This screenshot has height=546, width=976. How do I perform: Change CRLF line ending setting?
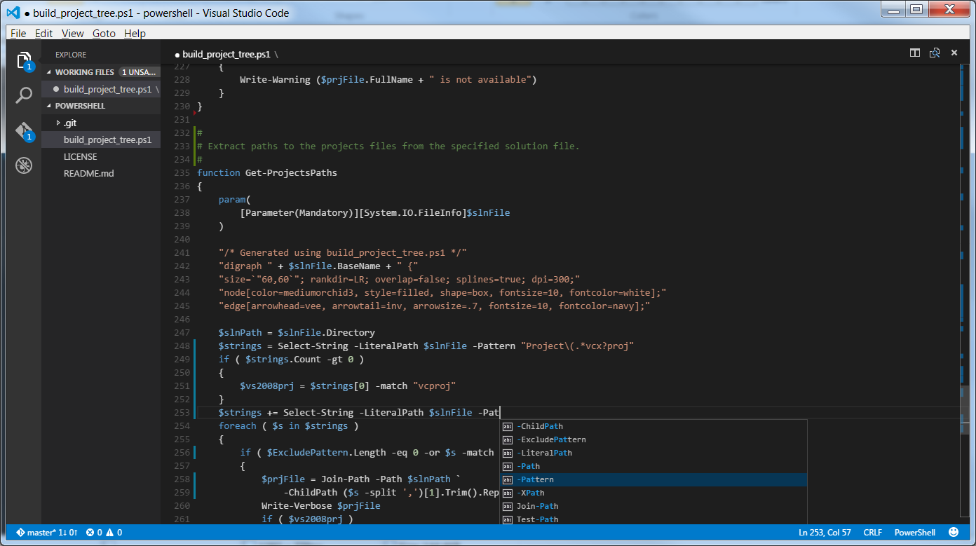click(x=873, y=533)
